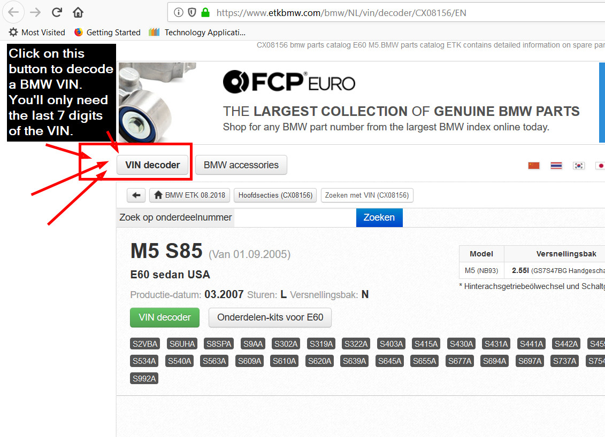This screenshot has width=605, height=437.
Task: Select option code S645A
Action: pos(390,361)
